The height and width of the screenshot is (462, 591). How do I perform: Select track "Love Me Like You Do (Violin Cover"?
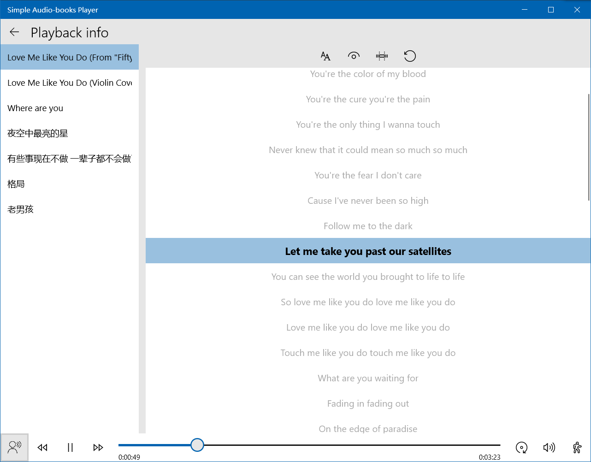(70, 83)
